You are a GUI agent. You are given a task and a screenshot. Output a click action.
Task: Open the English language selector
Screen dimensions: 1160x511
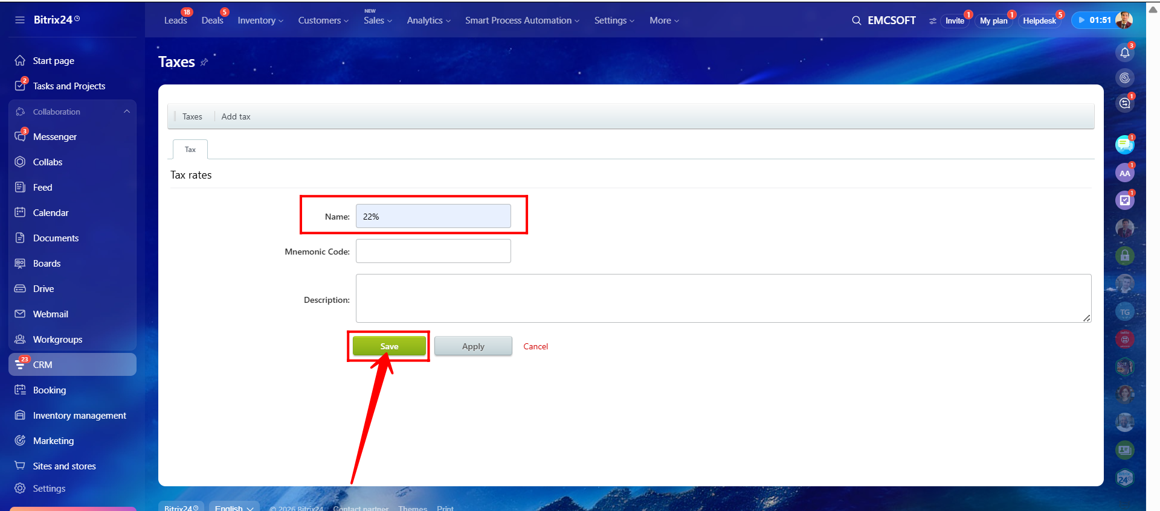[x=234, y=507]
